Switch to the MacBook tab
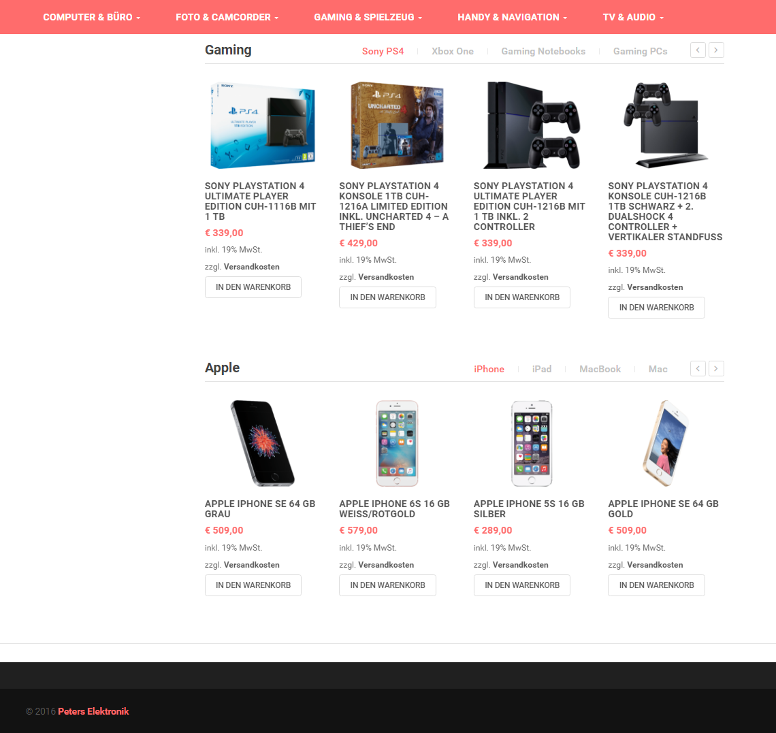The width and height of the screenshot is (776, 733). 600,369
